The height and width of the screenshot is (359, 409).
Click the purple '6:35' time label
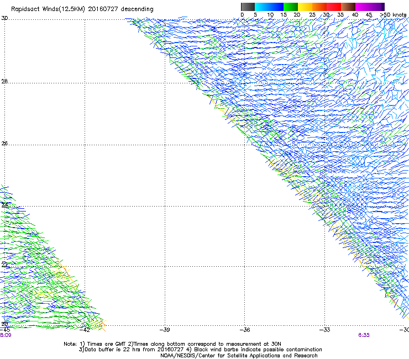pos(364,335)
